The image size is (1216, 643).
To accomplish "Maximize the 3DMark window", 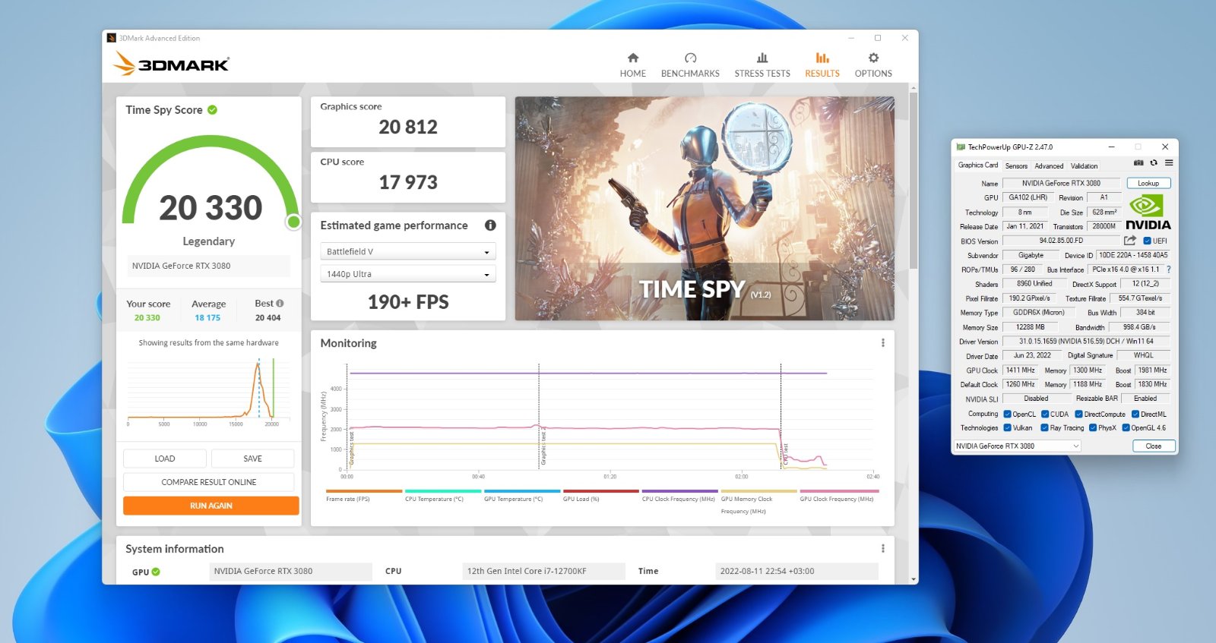I will 878,38.
